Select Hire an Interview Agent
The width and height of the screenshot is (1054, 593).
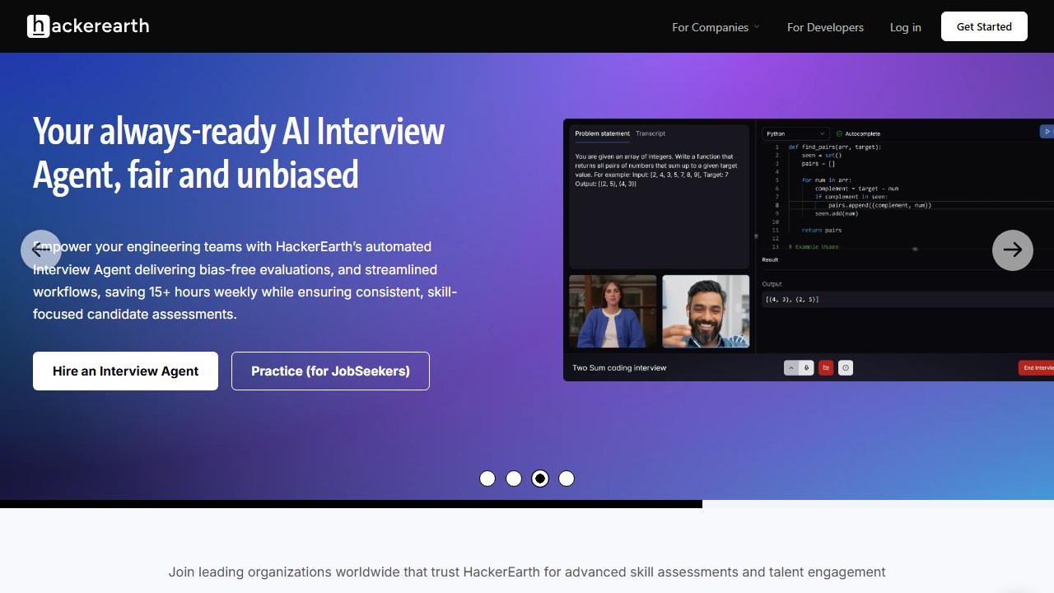pyautogui.click(x=125, y=371)
